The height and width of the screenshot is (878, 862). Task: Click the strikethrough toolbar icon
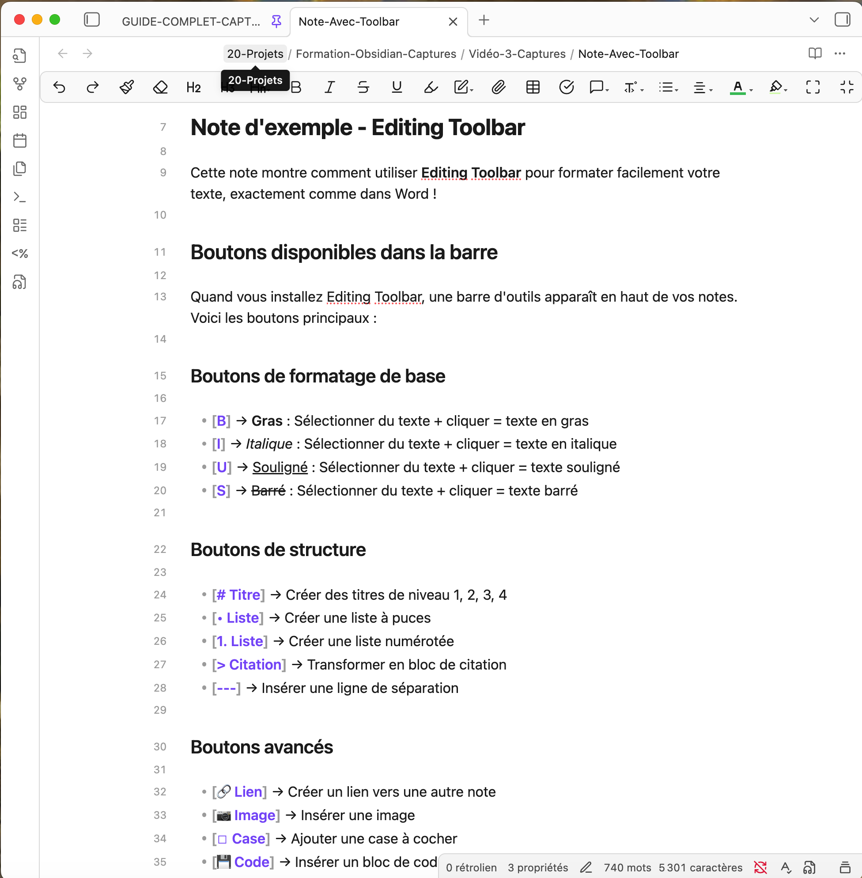363,87
